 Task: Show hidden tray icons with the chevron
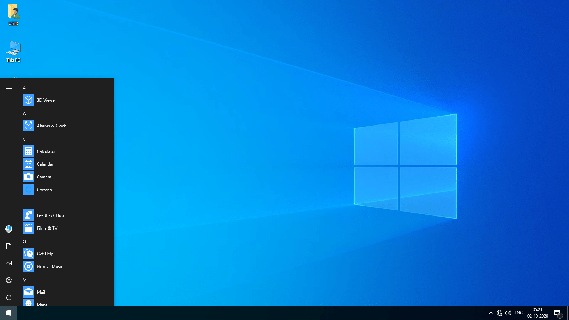[x=491, y=313]
